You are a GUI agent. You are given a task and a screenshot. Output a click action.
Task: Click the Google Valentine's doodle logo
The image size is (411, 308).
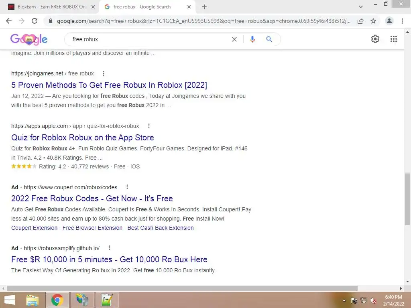pos(29,39)
